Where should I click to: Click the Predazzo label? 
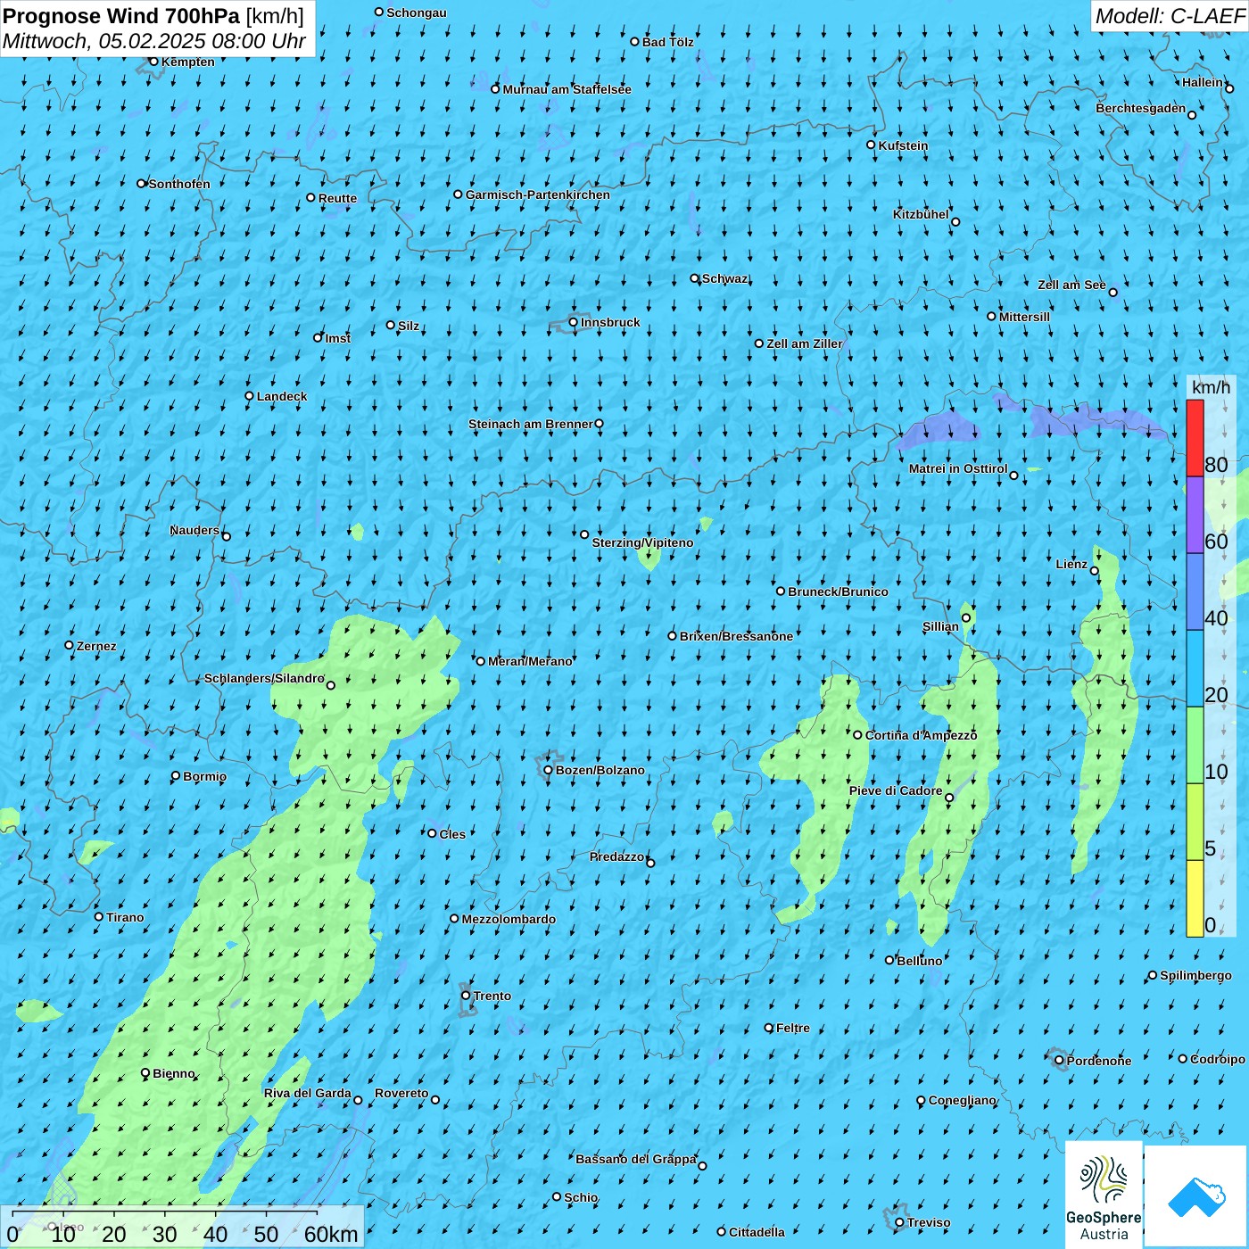pos(617,856)
